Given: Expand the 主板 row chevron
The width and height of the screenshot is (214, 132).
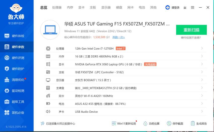Looking at the screenshot, I should click(202, 72).
